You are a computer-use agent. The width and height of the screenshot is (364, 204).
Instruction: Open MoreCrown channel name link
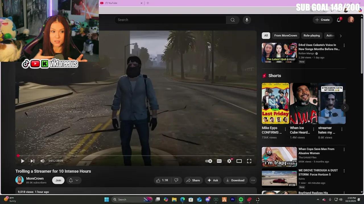tap(35, 178)
